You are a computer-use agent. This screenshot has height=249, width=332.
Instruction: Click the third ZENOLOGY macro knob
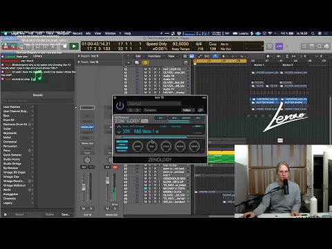click(166, 147)
